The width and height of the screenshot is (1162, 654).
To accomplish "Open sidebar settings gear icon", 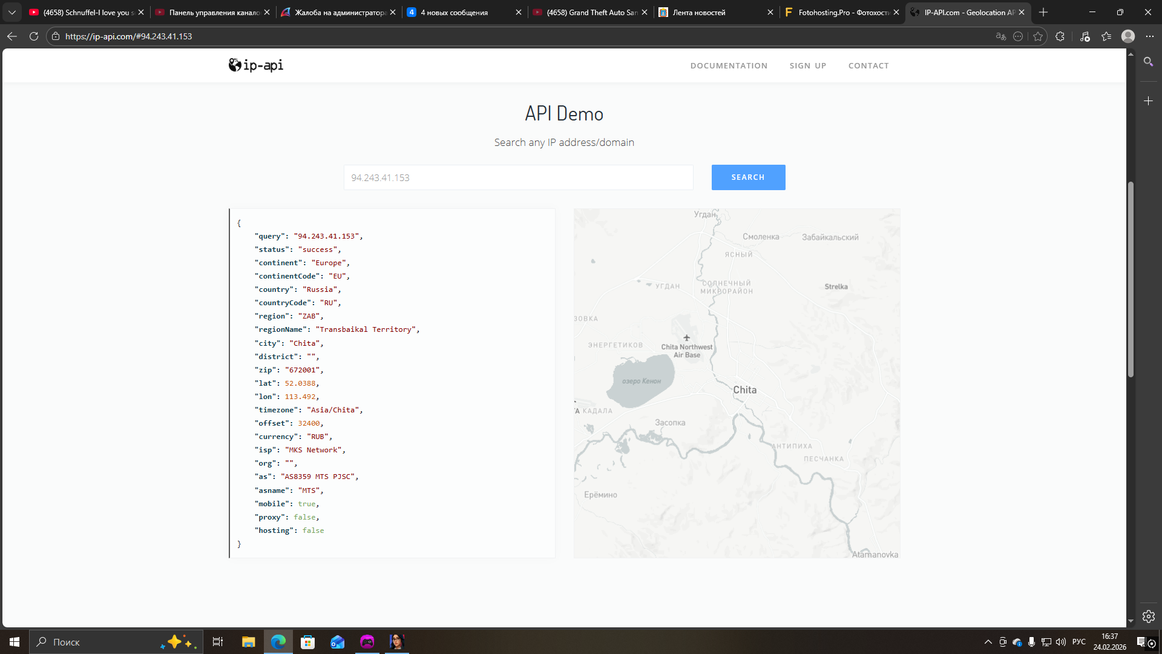I will (1148, 616).
